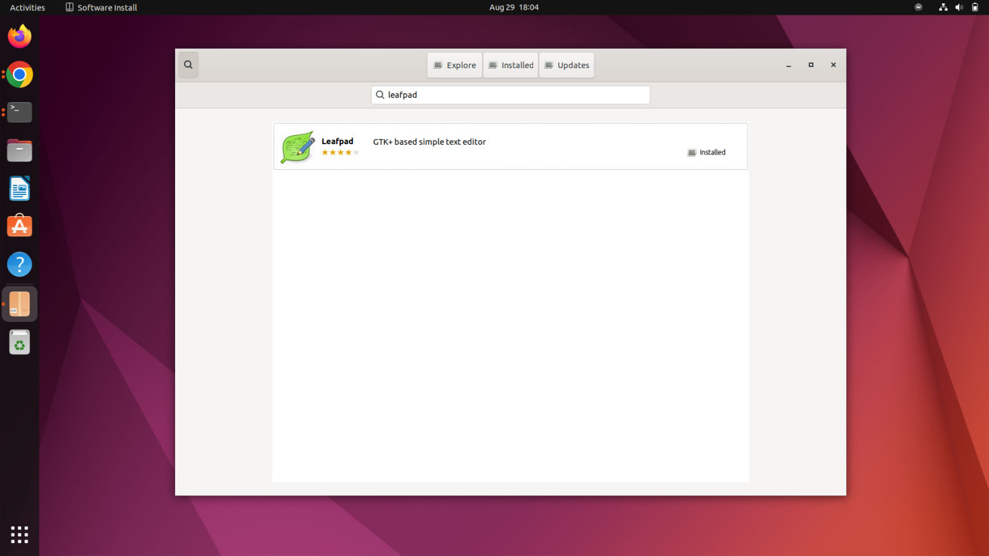Click the date and time in the top bar
989x556 pixels.
513,7
